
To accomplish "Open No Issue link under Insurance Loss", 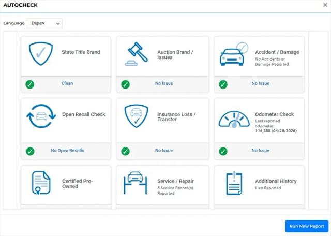I will point(164,151).
